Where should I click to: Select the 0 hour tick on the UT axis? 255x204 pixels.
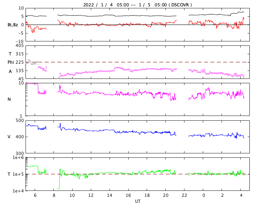pos(204,196)
